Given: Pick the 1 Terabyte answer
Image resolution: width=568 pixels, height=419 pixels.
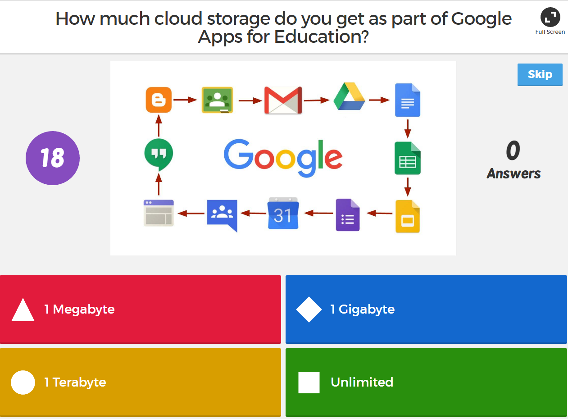Looking at the screenshot, I should (140, 382).
